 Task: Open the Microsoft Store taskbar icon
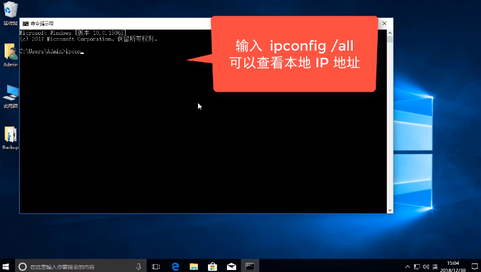click(x=213, y=266)
